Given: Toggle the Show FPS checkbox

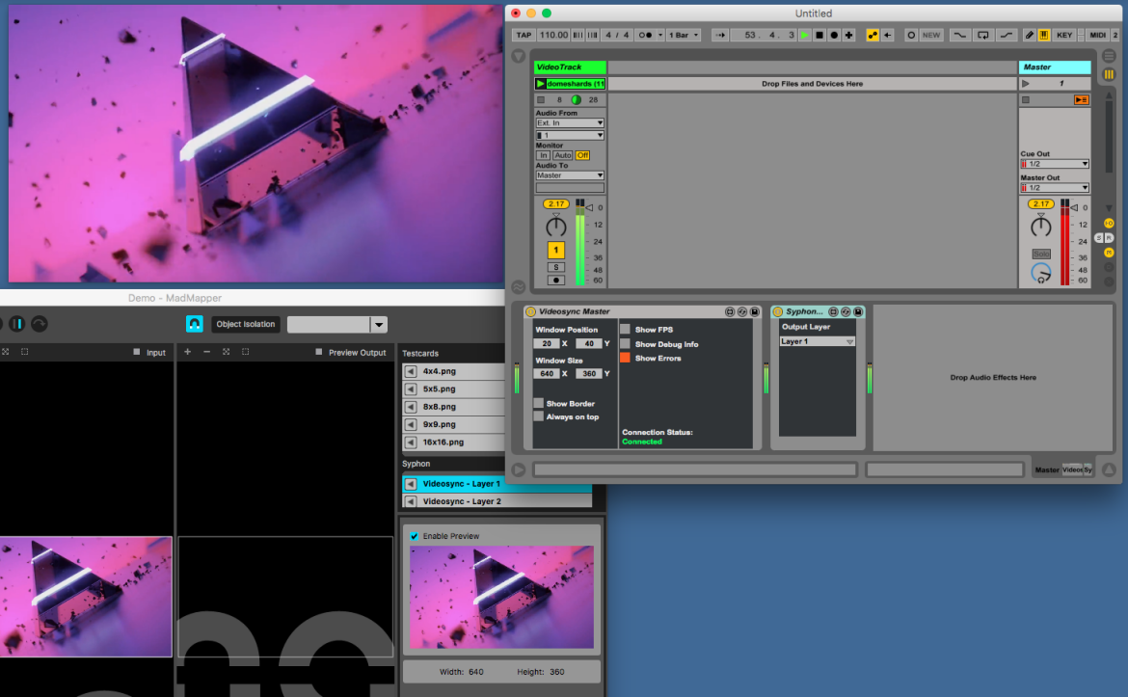Looking at the screenshot, I should [625, 330].
